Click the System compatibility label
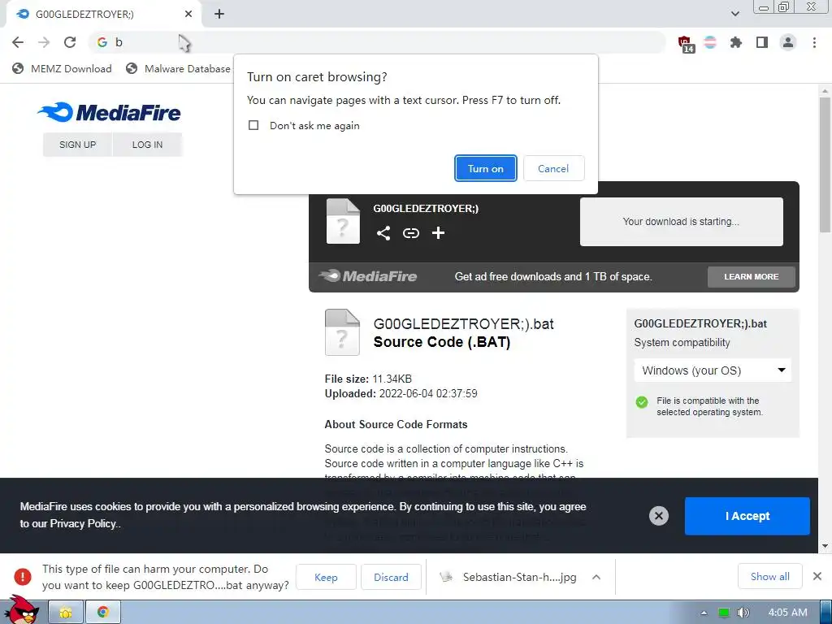Viewport: 832px width, 624px height. [x=682, y=343]
